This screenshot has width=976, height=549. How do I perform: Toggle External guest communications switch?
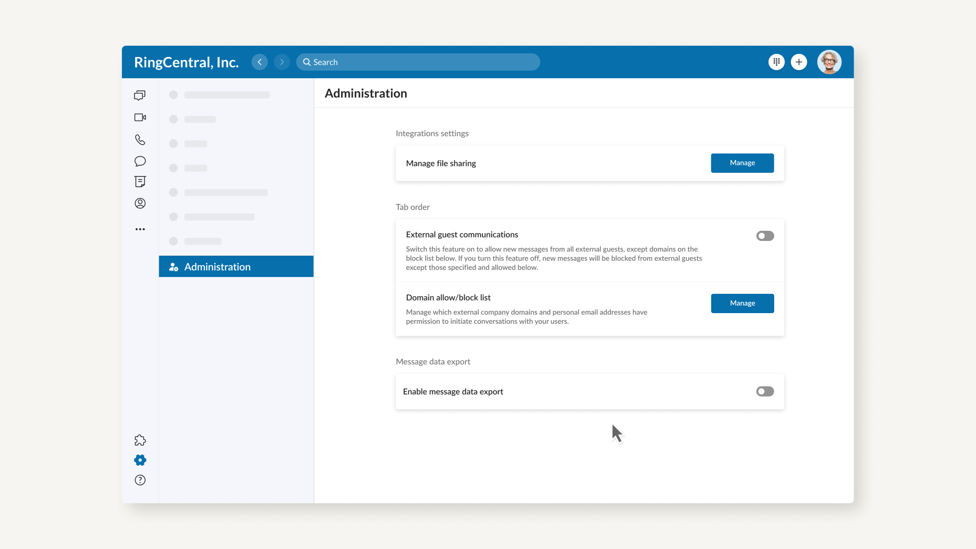coord(765,236)
